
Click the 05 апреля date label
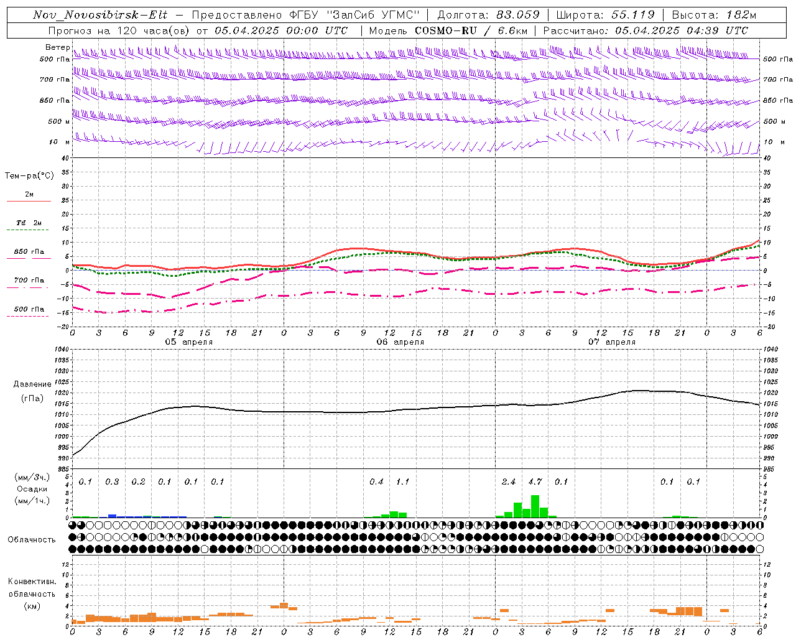pos(188,342)
